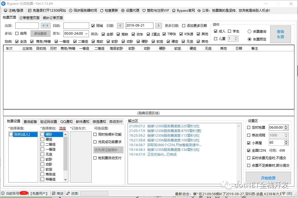Swap departure and destination stations

pyautogui.click(x=46, y=26)
